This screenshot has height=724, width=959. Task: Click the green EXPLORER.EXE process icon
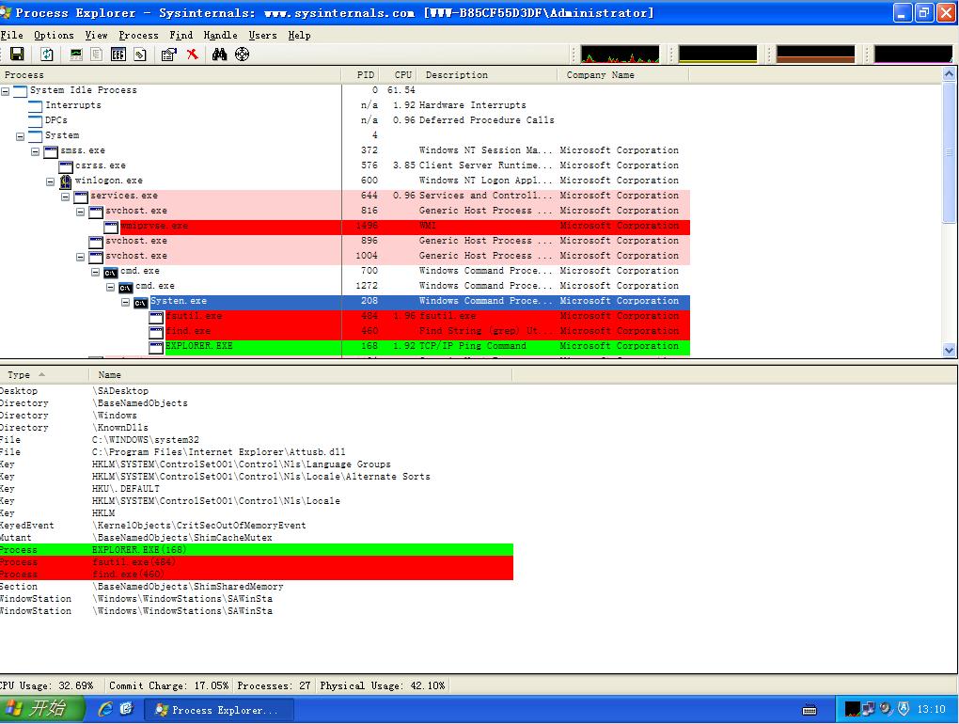pyautogui.click(x=156, y=347)
